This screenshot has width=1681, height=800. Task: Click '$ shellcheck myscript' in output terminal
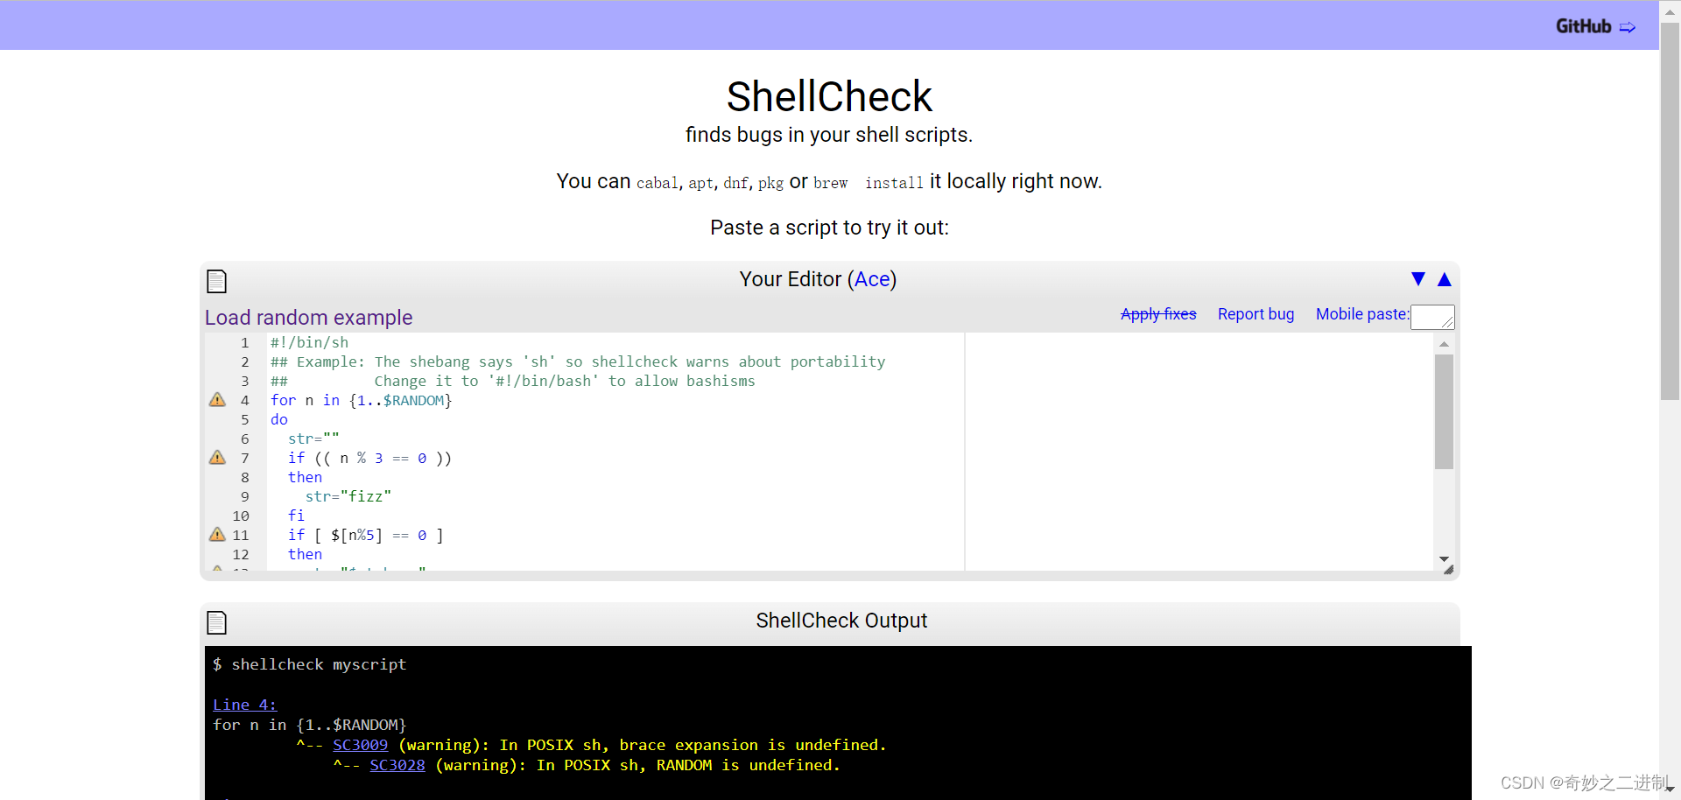click(309, 664)
